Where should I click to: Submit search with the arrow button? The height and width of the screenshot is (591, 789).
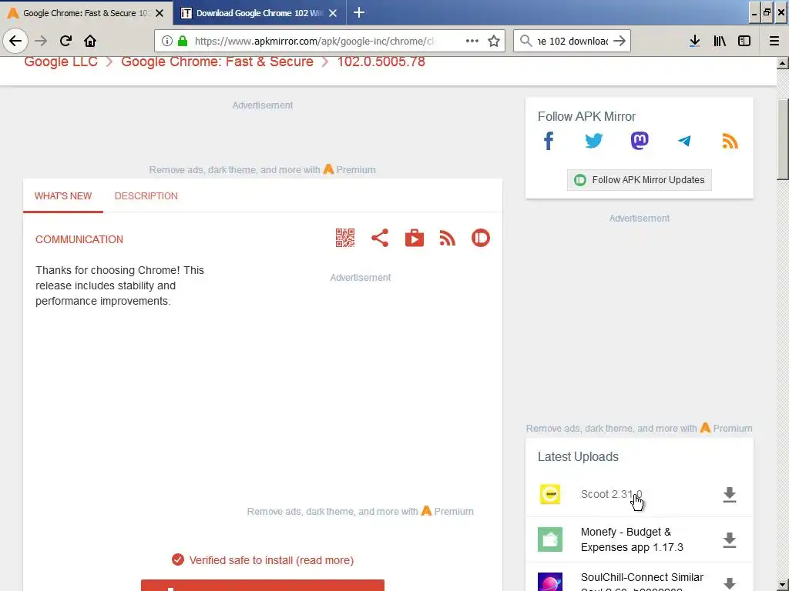[x=619, y=41]
